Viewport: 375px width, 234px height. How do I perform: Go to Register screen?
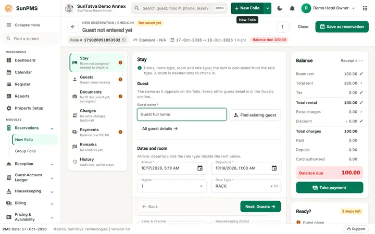tap(30, 84)
